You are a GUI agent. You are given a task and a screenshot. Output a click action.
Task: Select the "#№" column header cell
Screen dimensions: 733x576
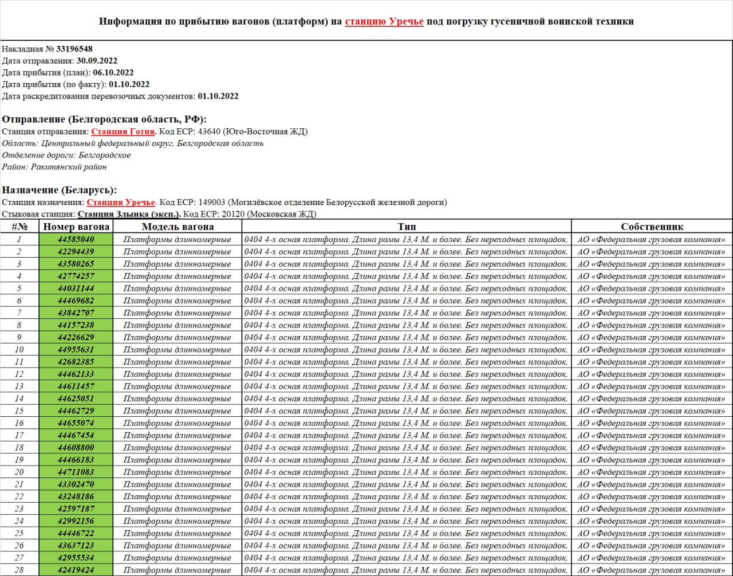pos(19,227)
